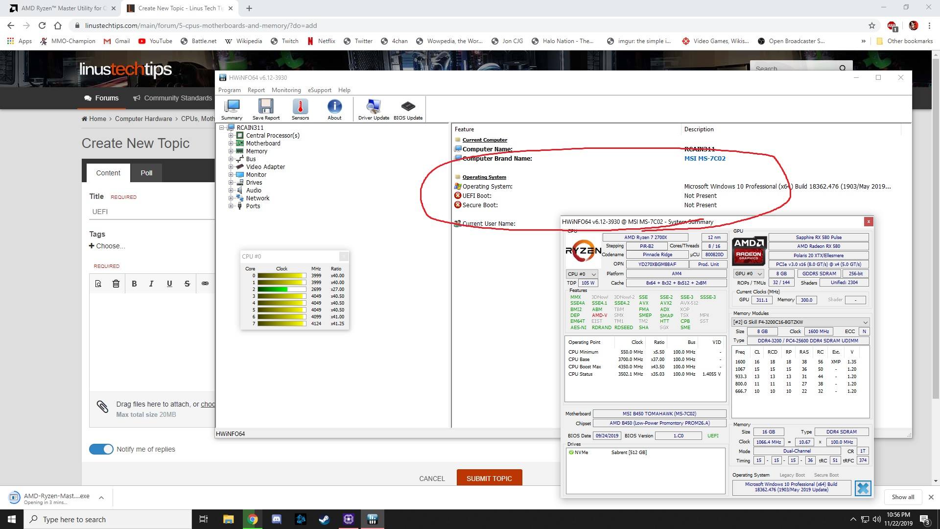Click the Windows taskbar search box
This screenshot has width=940, height=529.
pyautogui.click(x=108, y=519)
